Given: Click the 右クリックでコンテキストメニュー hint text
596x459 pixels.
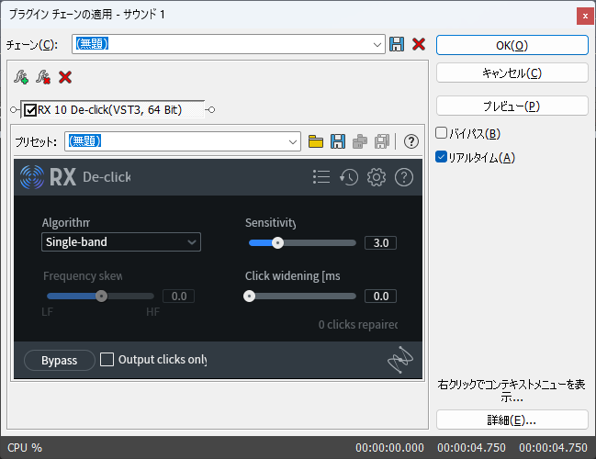Looking at the screenshot, I should click(x=512, y=391).
